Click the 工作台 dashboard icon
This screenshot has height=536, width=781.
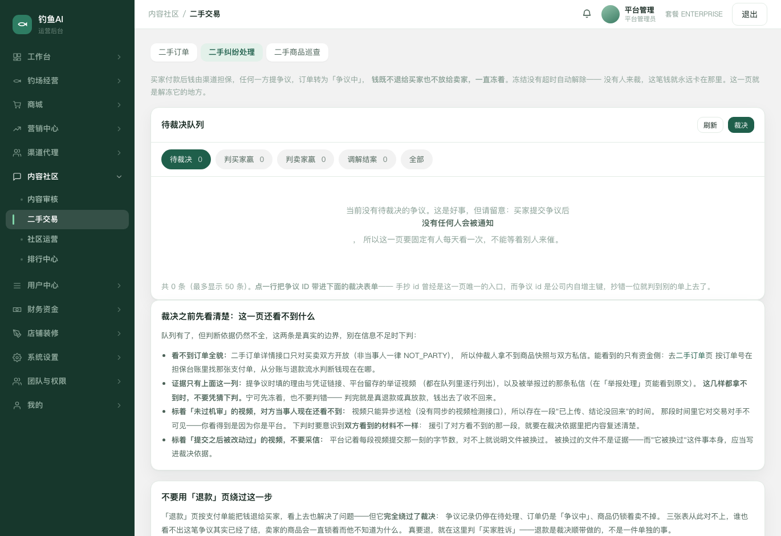pos(17,57)
